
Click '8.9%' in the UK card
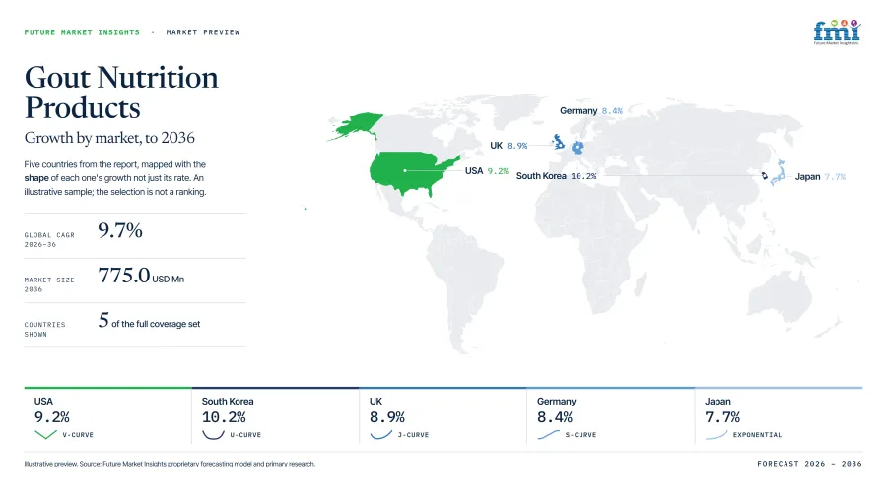click(x=387, y=416)
